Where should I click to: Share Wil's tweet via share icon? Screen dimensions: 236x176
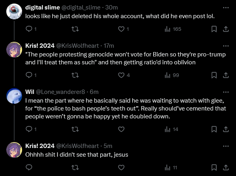226,129
